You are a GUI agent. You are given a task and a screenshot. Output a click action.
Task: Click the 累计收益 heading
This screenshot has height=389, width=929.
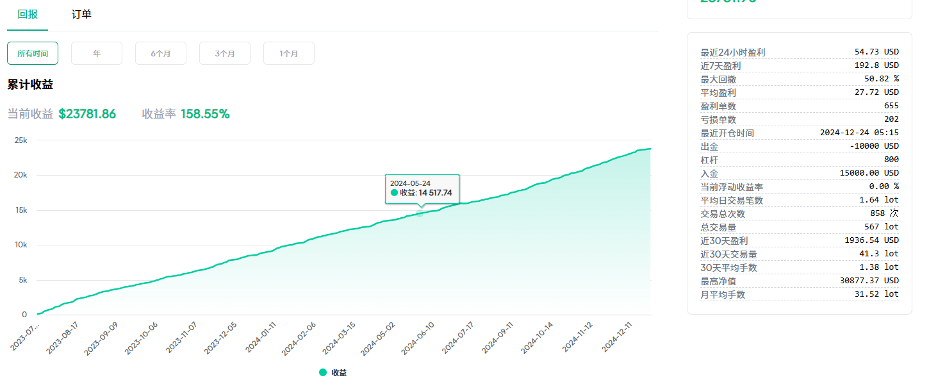click(30, 85)
